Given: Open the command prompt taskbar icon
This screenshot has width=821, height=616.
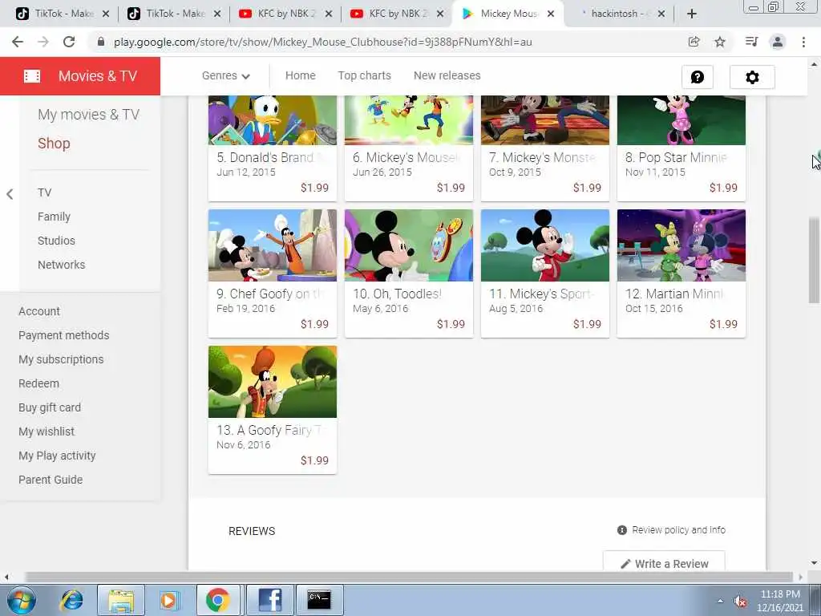Looking at the screenshot, I should point(319,600).
